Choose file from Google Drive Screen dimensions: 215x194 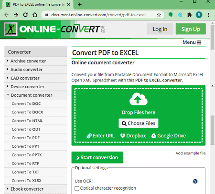[x=169, y=136]
